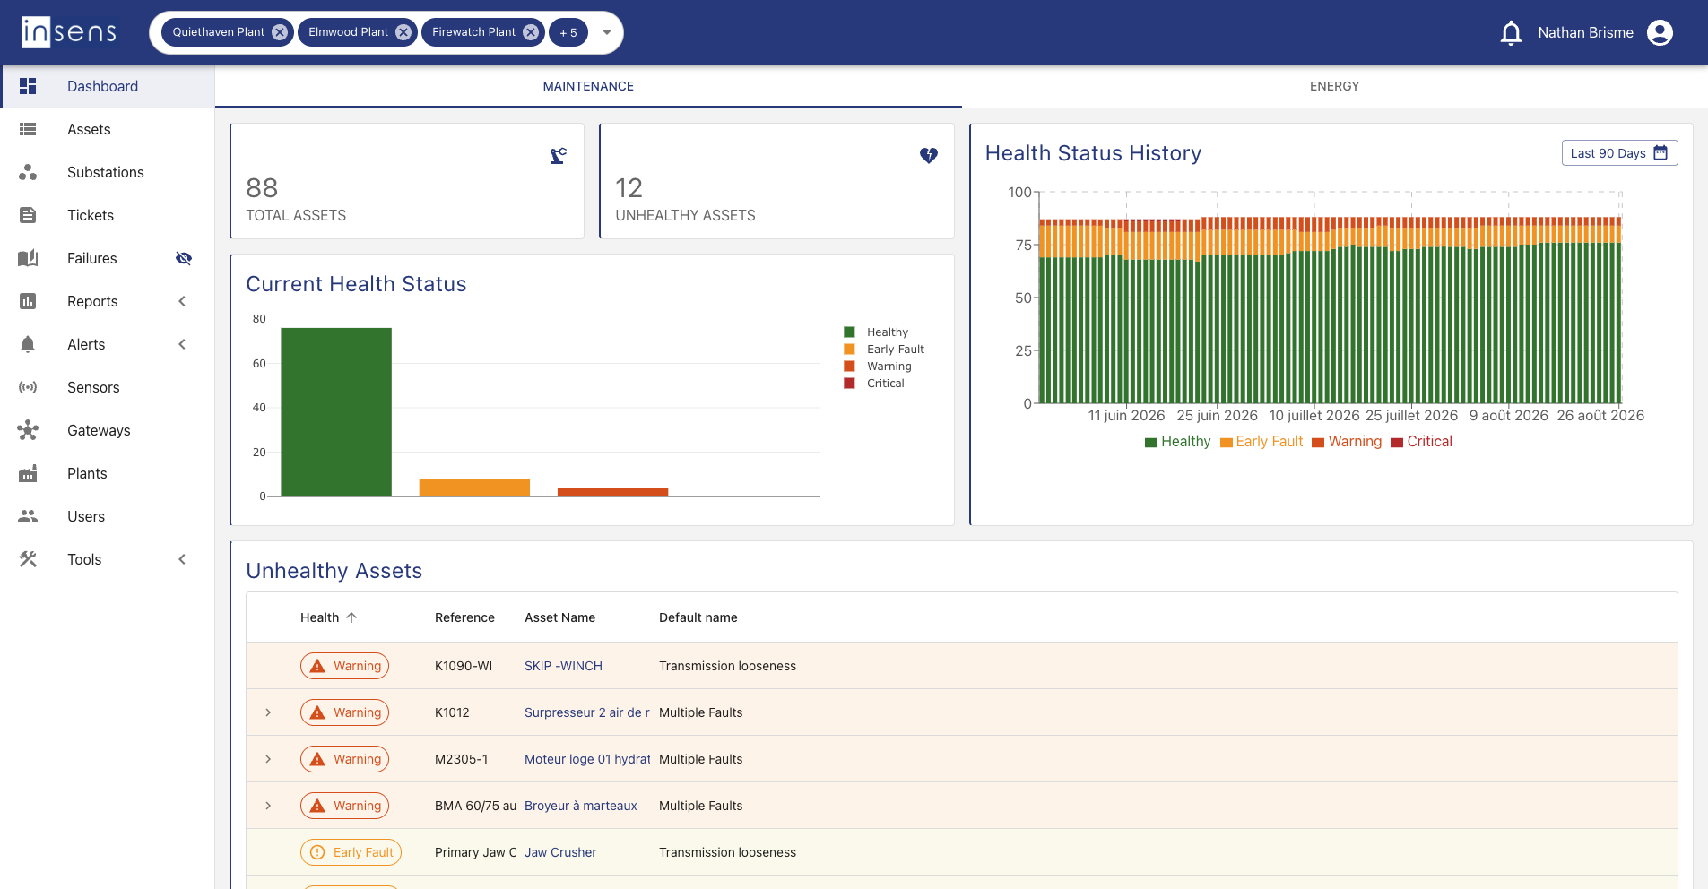Toggle Early Fault in Health Status History legend
The image size is (1708, 889).
(x=1261, y=442)
